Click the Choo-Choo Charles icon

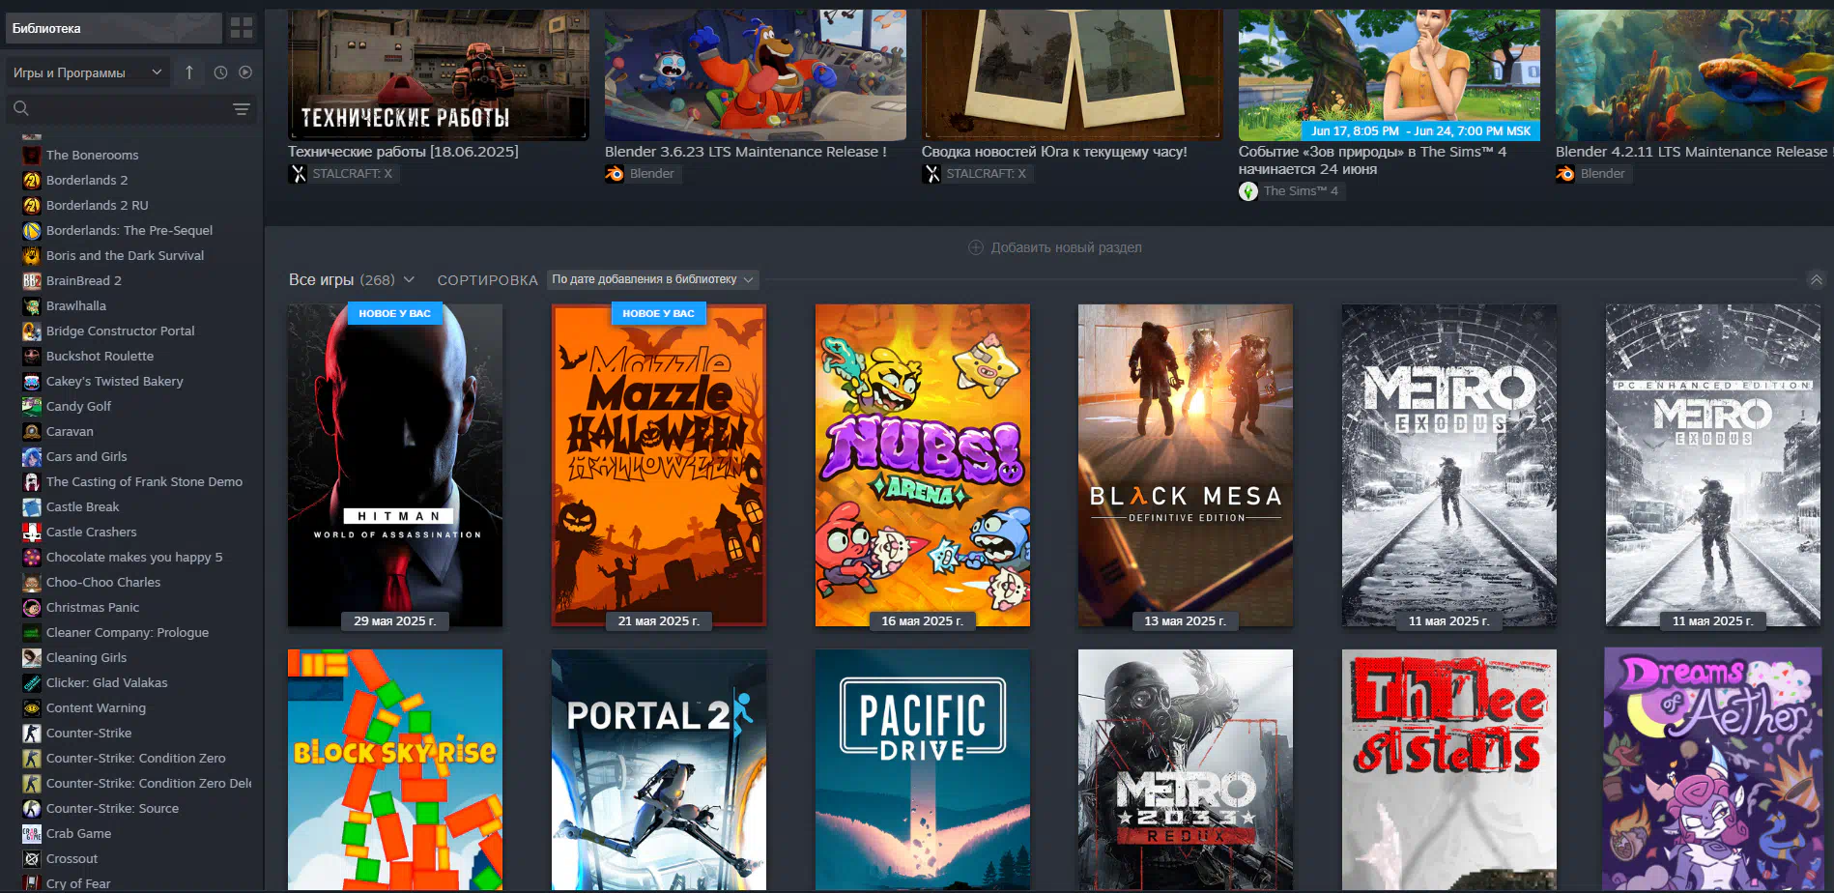tap(31, 582)
